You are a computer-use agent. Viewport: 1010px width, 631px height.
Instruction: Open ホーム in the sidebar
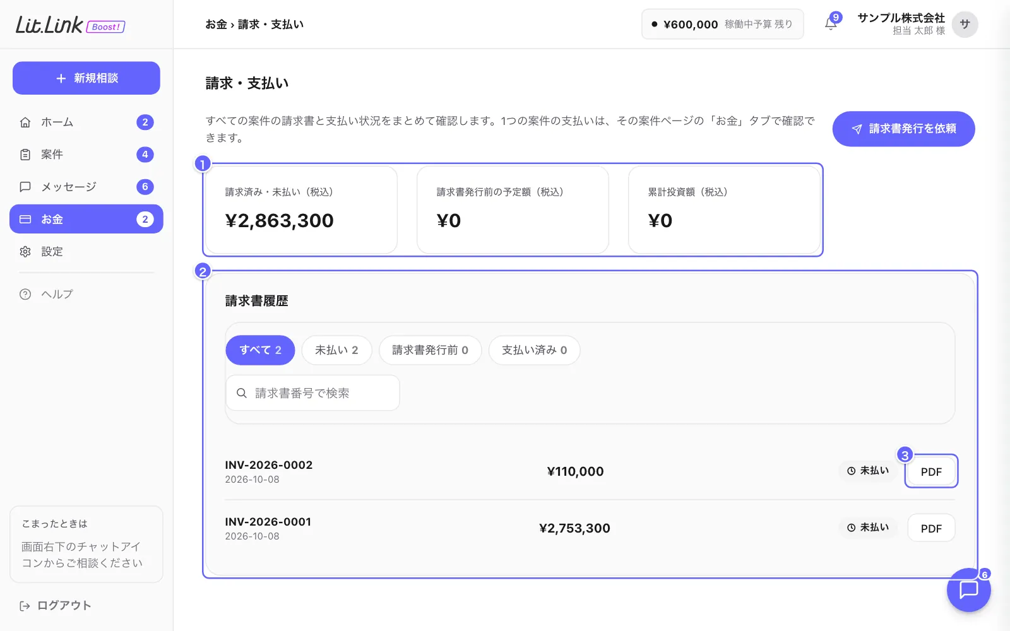click(86, 122)
